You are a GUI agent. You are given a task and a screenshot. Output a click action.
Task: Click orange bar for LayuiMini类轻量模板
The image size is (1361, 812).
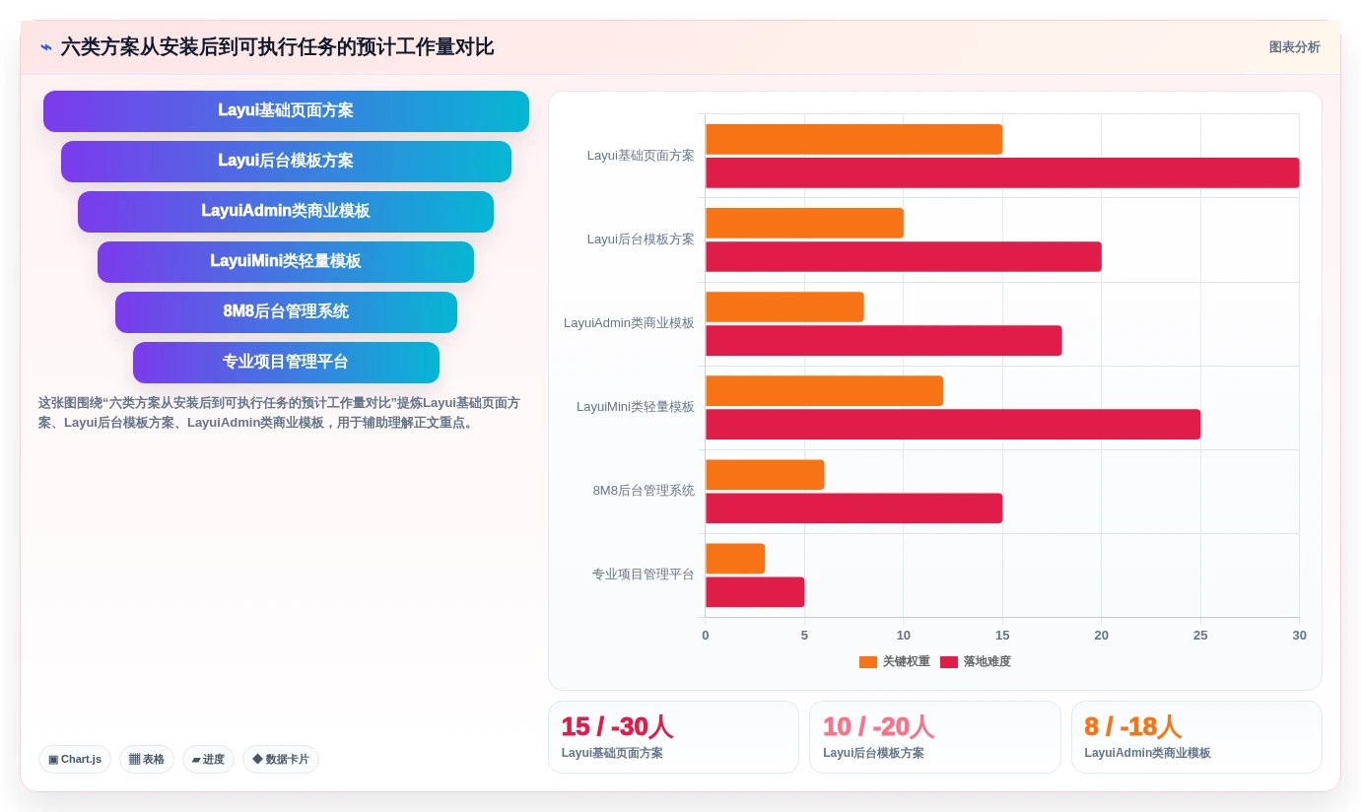824,390
